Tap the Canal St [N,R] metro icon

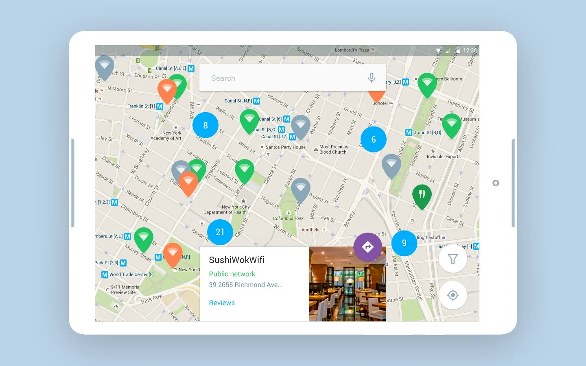[256, 101]
